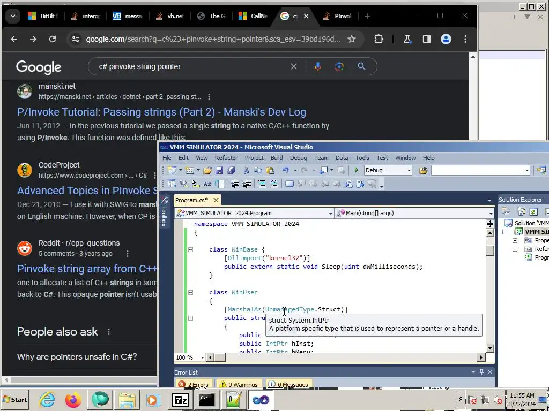Viewport: 549px width, 411px height.
Task: Click the Toggle Bookmark icon in editor toolbar
Action: click(x=289, y=184)
